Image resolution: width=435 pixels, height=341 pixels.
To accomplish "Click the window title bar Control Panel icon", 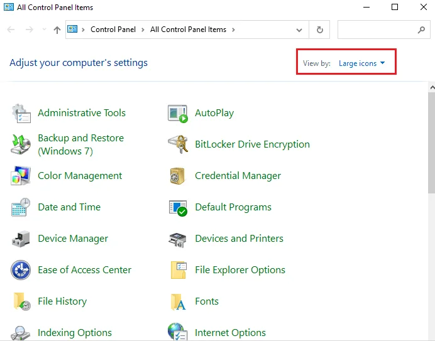I will 9,7.
